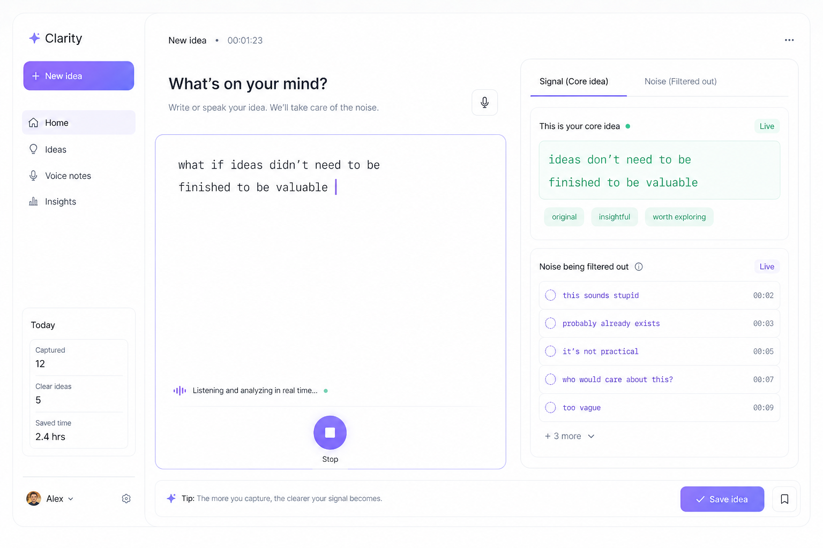Click the bookmark icon next to Save idea
The image size is (823, 548).
coord(784,499)
